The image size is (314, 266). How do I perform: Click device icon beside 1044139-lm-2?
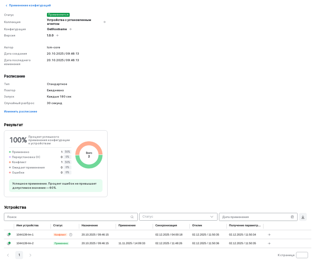9,243
